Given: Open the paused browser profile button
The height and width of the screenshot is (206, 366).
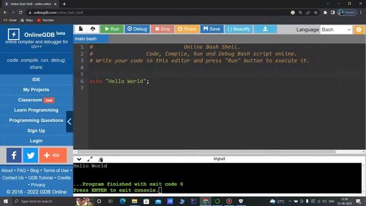Looking at the screenshot, I should [x=347, y=13].
